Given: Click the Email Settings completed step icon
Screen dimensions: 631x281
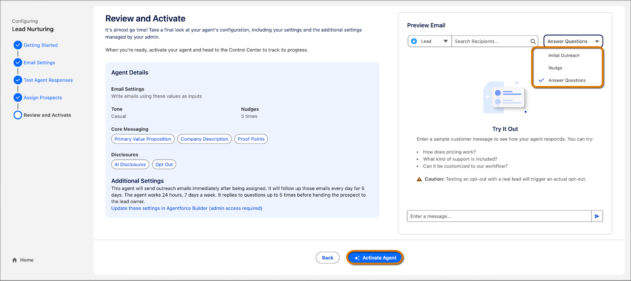Looking at the screenshot, I should pos(18,63).
